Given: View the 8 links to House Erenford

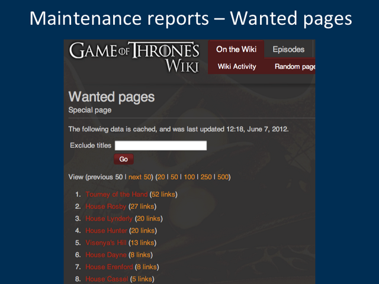Looking at the screenshot, I should (147, 267).
